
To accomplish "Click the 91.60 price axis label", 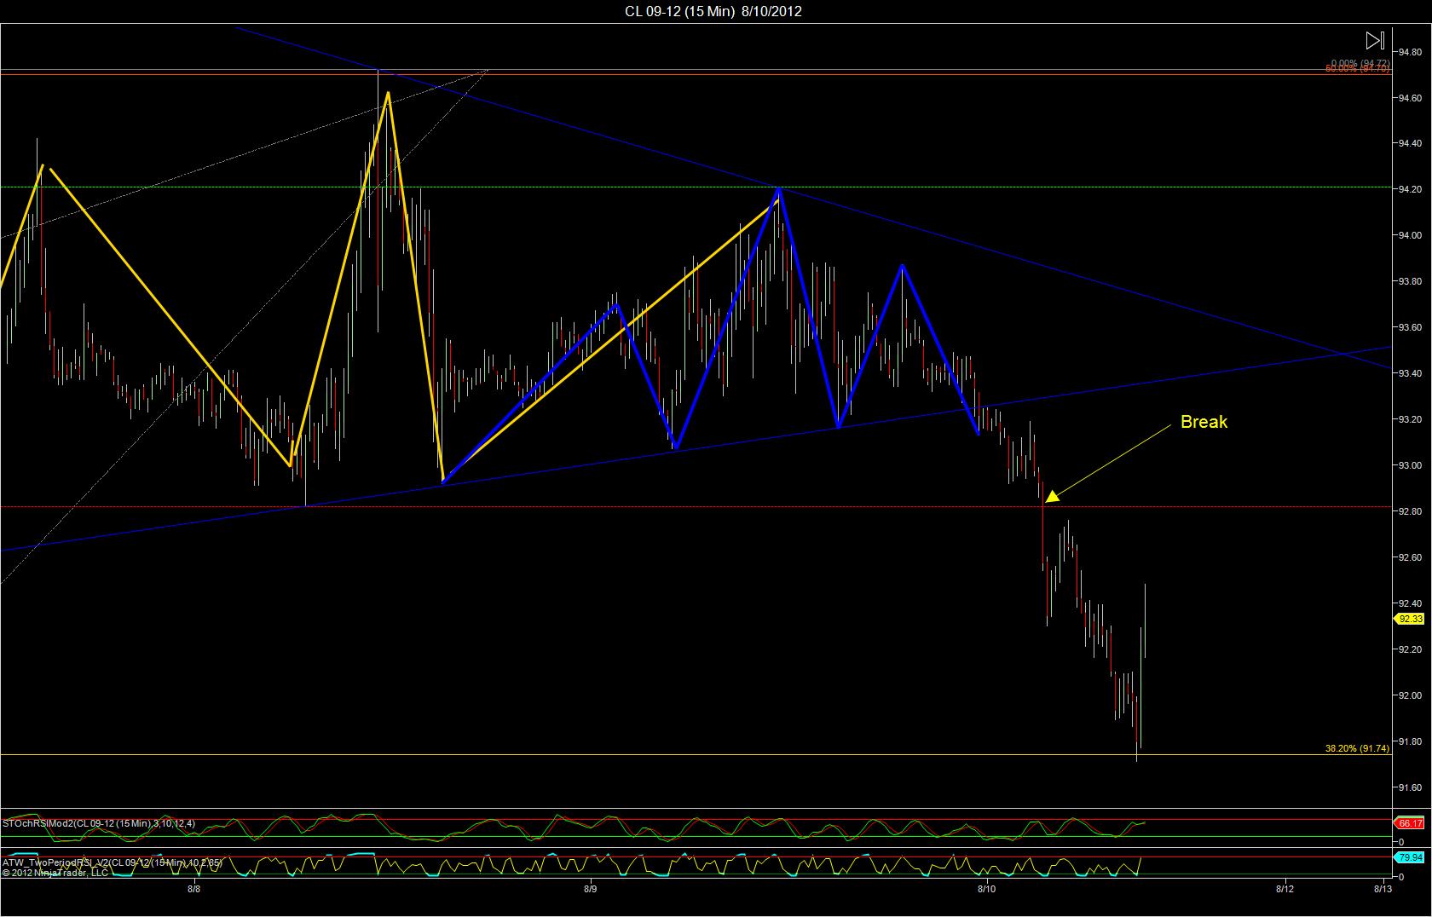I will [1411, 788].
